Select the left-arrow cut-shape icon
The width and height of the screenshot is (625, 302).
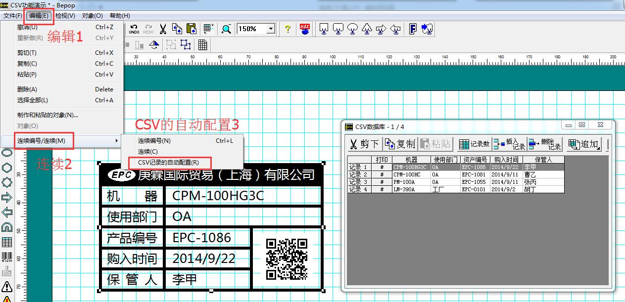pos(395,29)
